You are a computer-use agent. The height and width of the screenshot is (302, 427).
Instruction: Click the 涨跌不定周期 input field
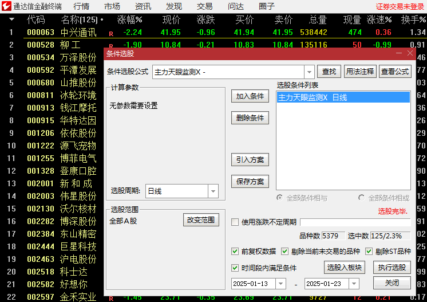click(x=355, y=222)
